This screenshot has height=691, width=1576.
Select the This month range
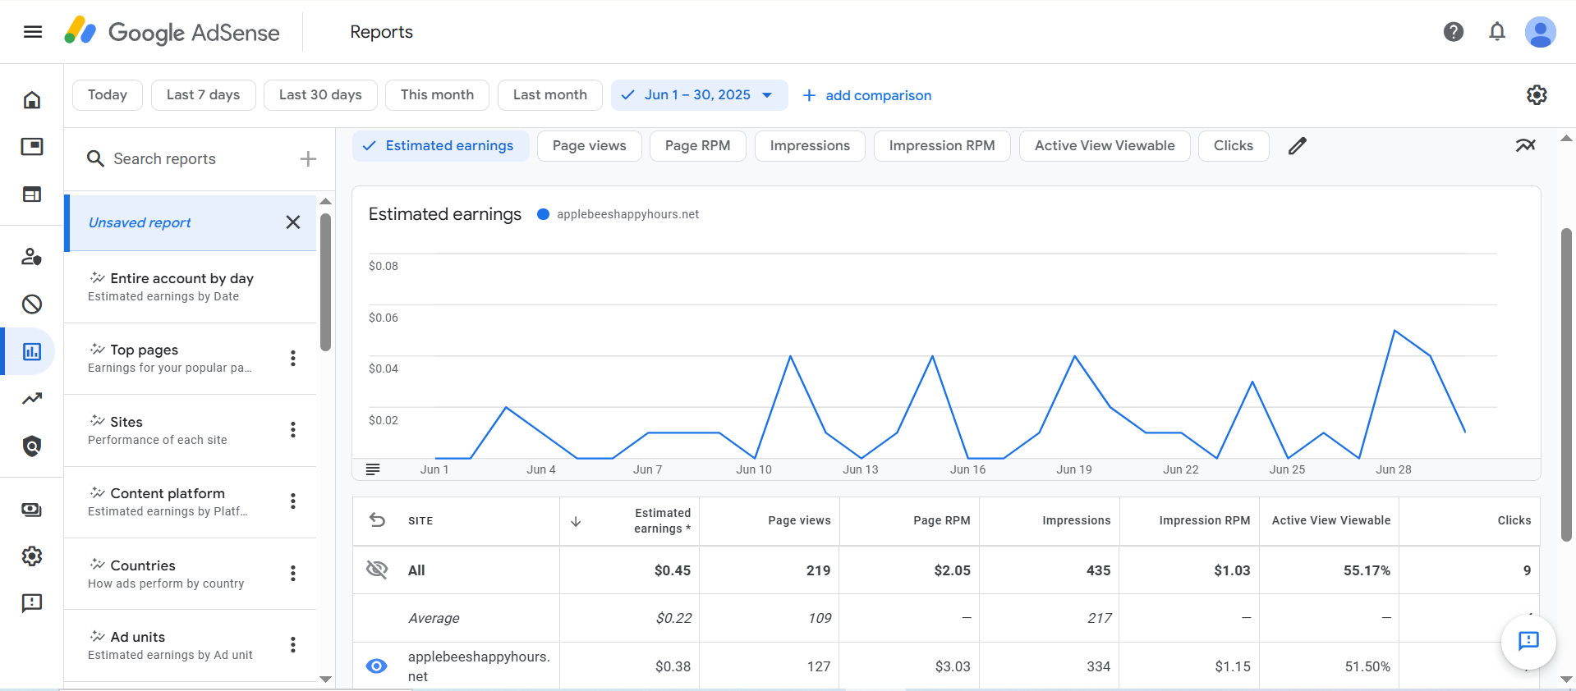tap(437, 95)
